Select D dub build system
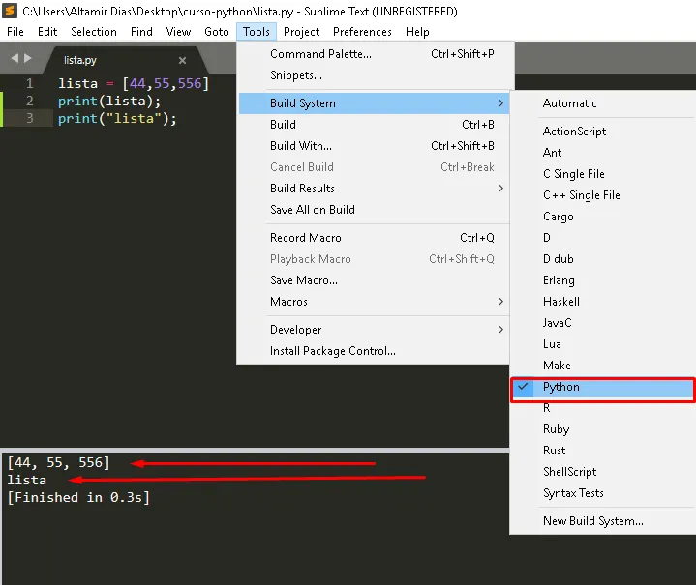Viewport: 696px width, 585px height. (603, 259)
